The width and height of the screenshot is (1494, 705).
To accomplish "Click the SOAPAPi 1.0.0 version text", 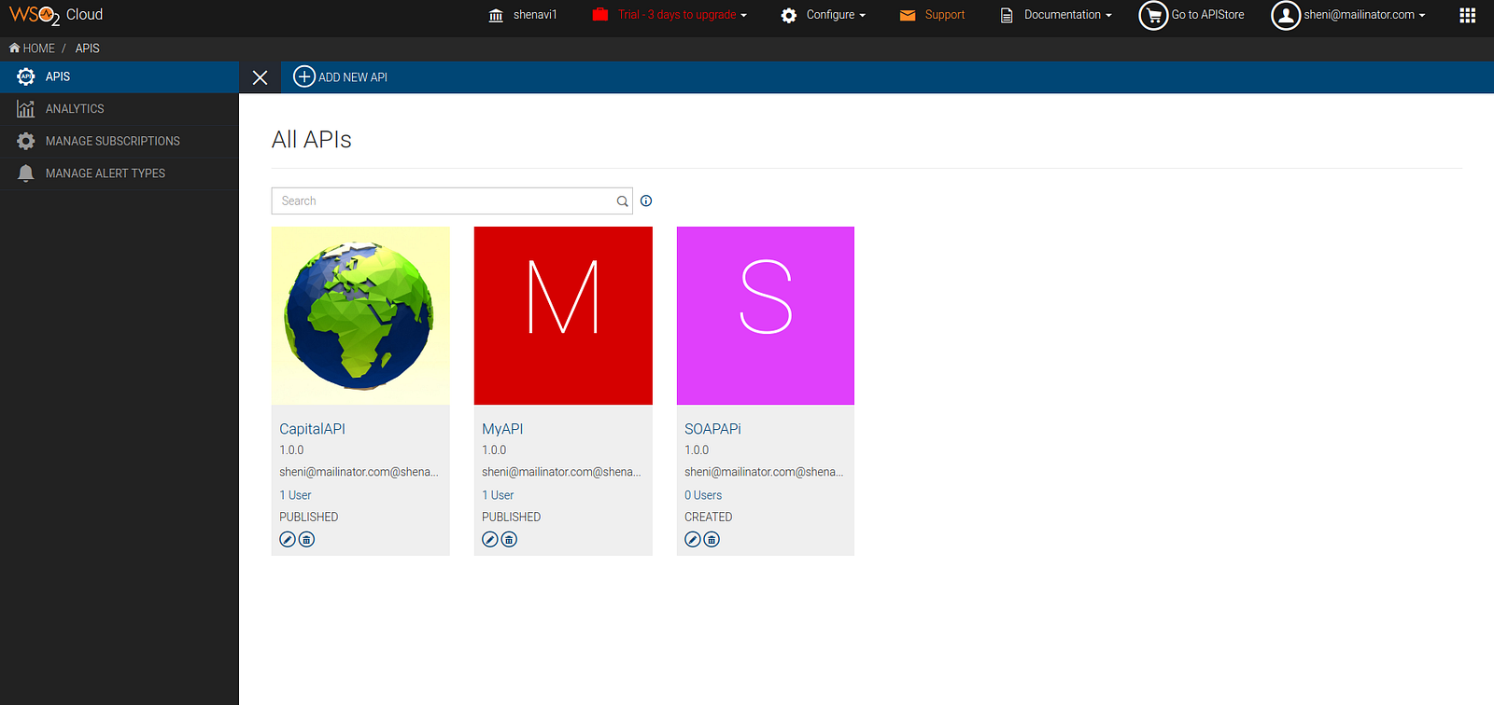I will click(697, 450).
